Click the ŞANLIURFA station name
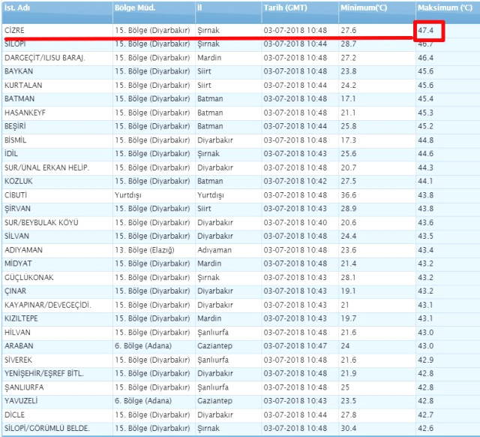 [x=25, y=387]
